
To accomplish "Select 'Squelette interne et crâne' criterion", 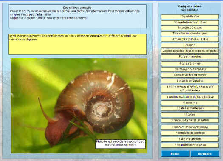I will [190, 23].
